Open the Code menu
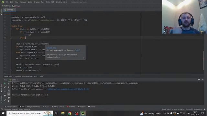 30,2
